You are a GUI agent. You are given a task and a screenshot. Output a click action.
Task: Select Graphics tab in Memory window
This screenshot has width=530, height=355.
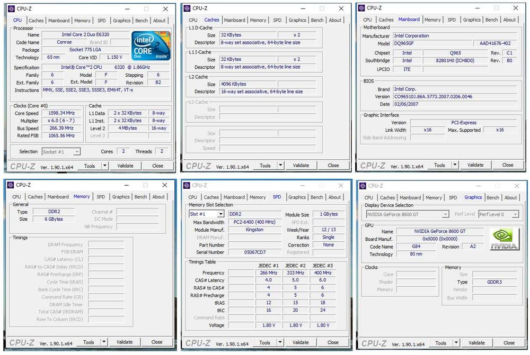coord(121,197)
